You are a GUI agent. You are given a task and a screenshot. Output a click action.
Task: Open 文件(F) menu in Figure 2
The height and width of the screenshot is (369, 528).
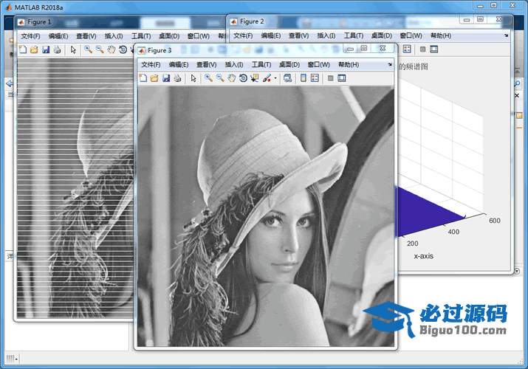coord(243,35)
